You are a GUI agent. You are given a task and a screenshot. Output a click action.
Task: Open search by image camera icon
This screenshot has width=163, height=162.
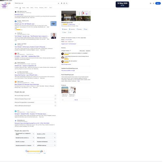65,3
